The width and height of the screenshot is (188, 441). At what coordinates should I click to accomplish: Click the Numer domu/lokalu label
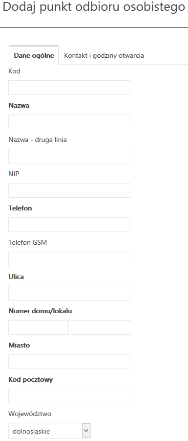pos(40,311)
